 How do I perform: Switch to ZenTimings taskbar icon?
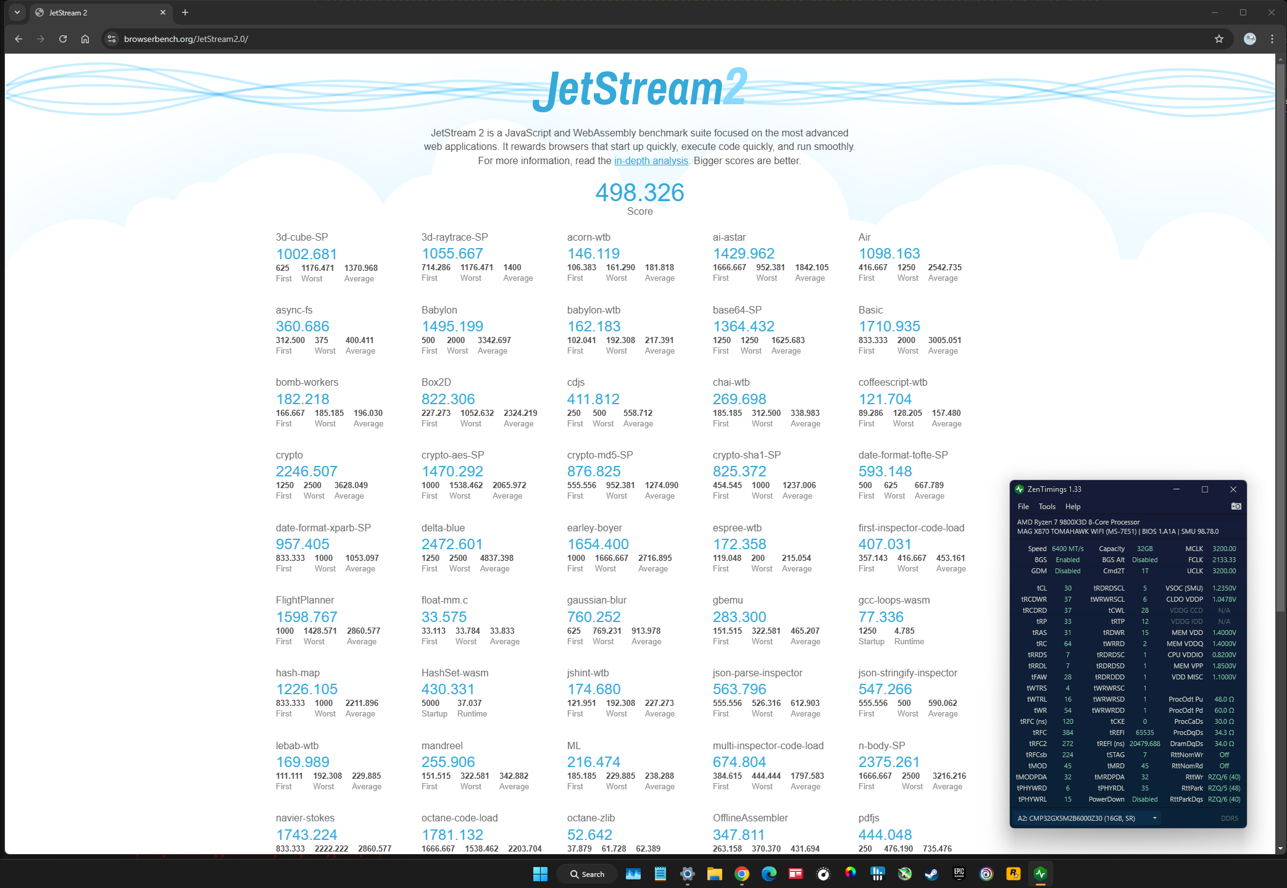(x=1040, y=874)
